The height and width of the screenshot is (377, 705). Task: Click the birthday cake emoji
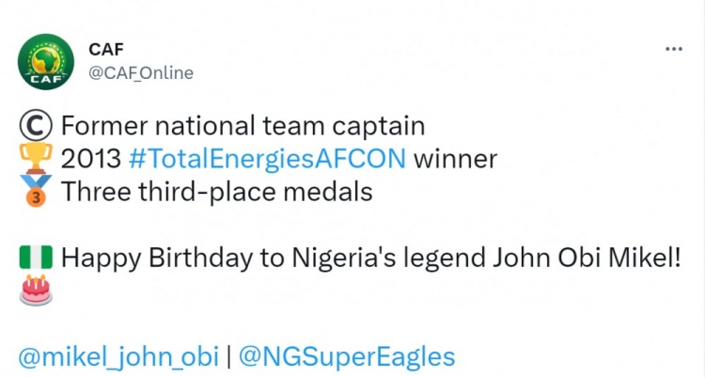click(x=36, y=291)
